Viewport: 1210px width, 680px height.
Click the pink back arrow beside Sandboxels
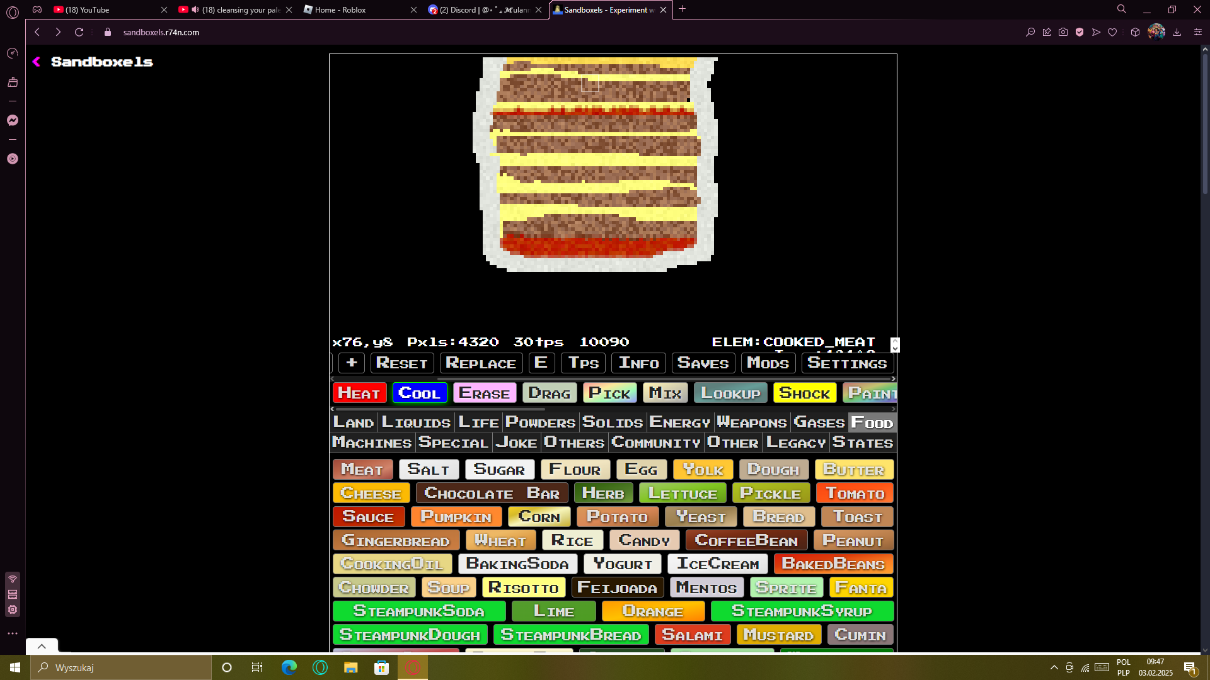(37, 62)
